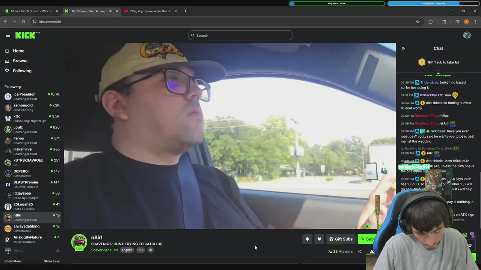Open asmongold channel in Following
The image size is (481, 270).
coord(32,108)
